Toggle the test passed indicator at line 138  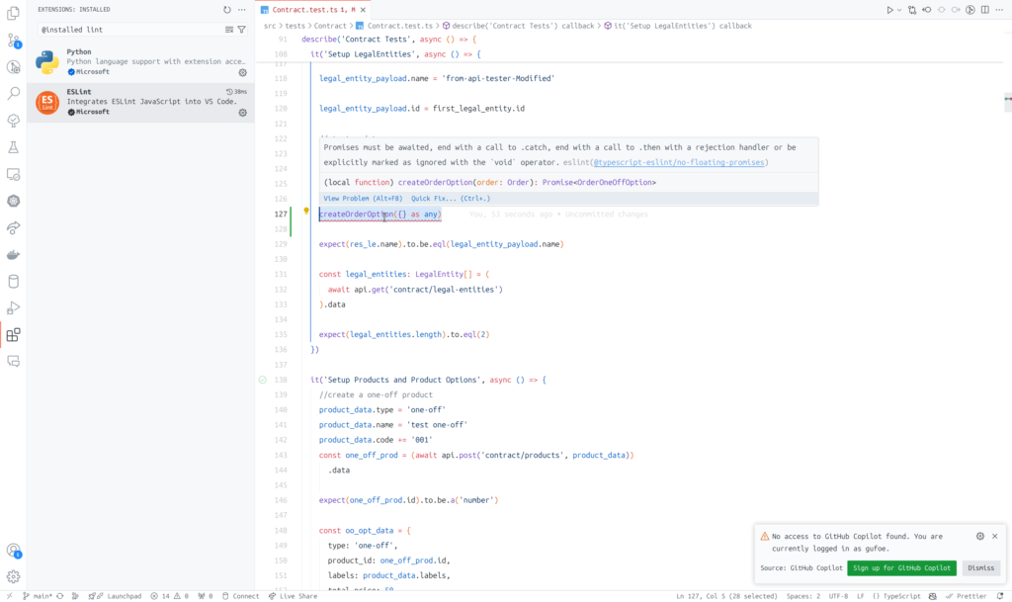pos(262,380)
